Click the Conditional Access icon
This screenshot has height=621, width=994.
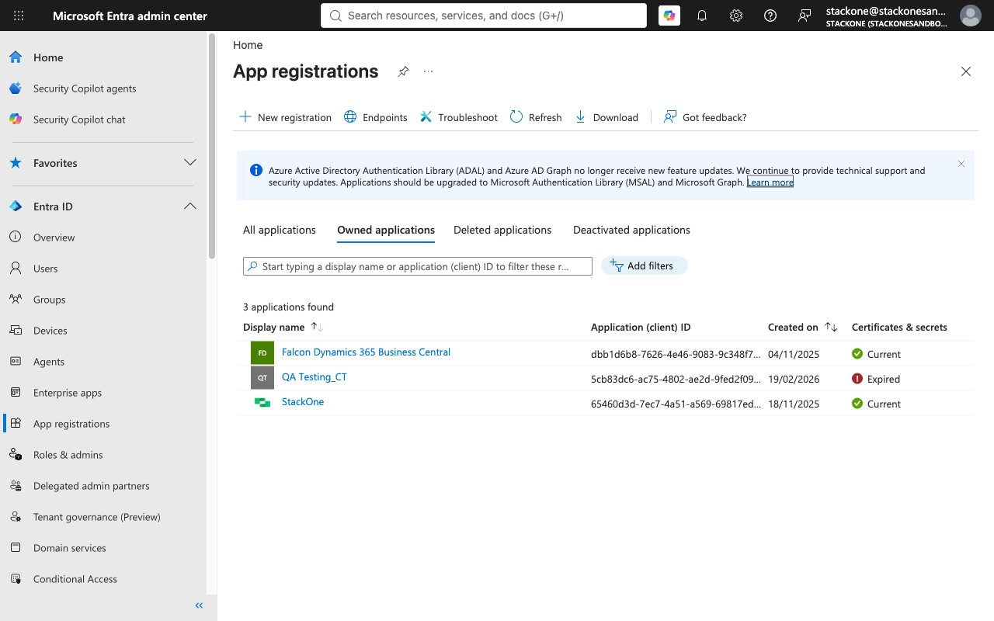[x=16, y=579]
